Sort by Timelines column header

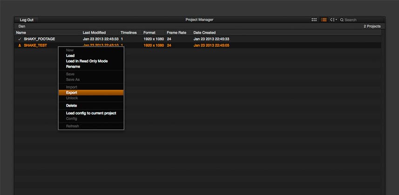click(128, 33)
